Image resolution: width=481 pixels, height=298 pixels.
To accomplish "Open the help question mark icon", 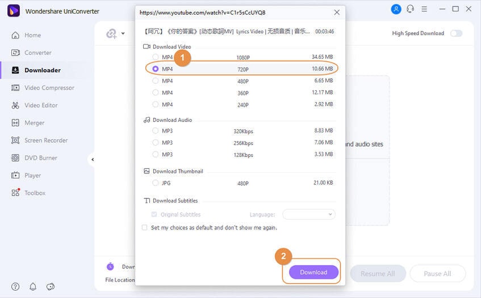I will [x=15, y=287].
